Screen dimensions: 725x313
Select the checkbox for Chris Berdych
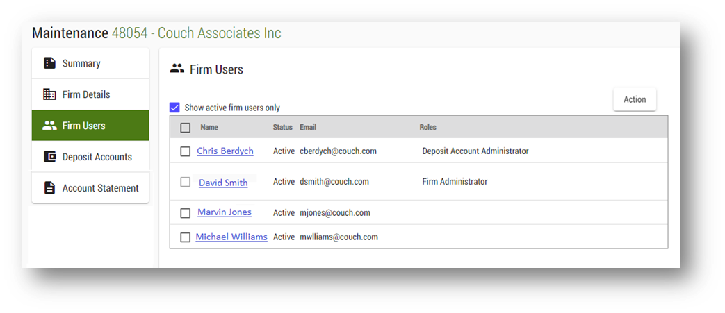point(186,151)
